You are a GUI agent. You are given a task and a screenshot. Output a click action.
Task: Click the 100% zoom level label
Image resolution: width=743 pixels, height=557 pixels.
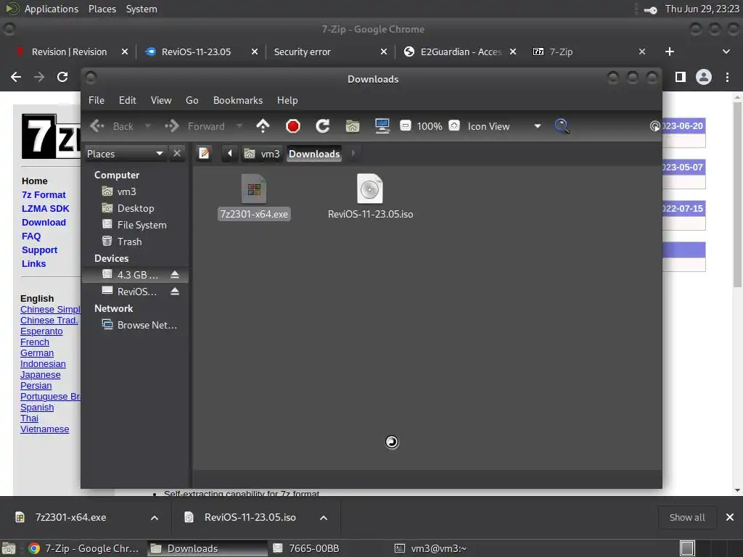tap(430, 126)
